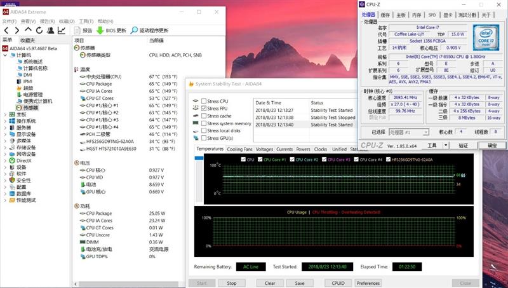Click the Intel Core i7 logo in CPU-Z
508x288 pixels.
point(486,38)
